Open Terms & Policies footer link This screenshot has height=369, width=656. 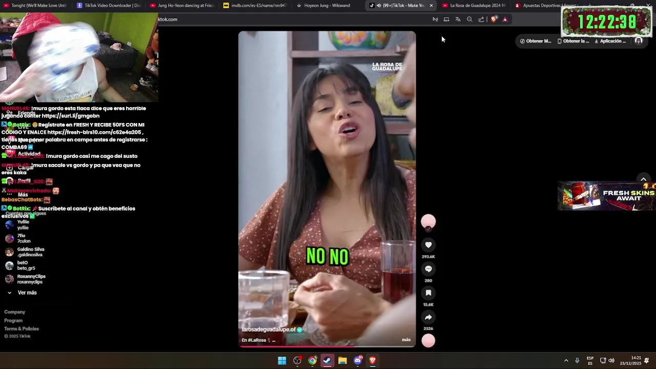22,329
